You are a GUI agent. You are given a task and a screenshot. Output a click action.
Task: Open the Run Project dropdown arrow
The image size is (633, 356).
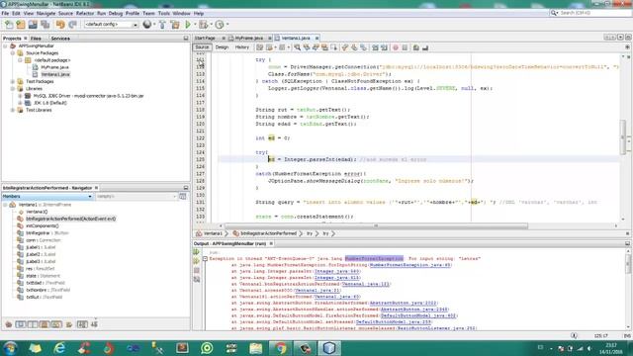point(195,25)
